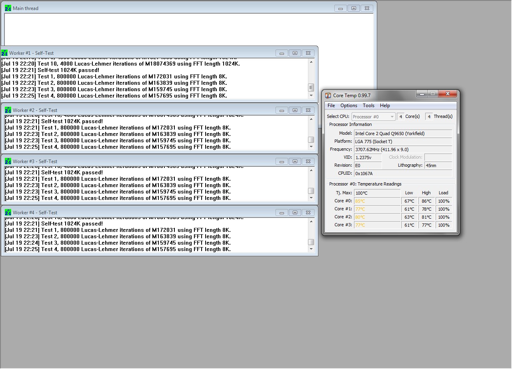Image resolution: width=512 pixels, height=369 pixels.
Task: Click the Worker #3 window title icon
Action: point(8,161)
